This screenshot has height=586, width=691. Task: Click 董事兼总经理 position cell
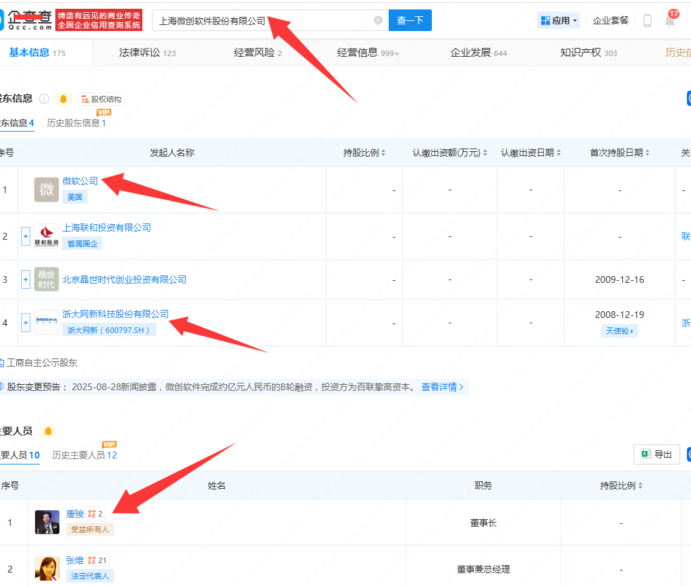(483, 569)
